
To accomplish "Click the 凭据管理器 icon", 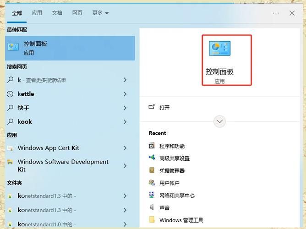I will pyautogui.click(x=152, y=170).
